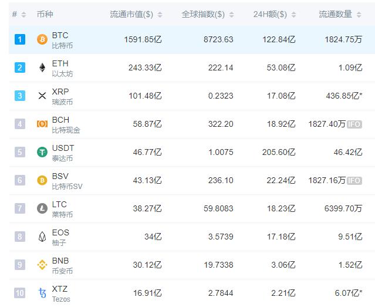Click the Ethereum ETH diamond icon
375x307 pixels.
coord(42,68)
